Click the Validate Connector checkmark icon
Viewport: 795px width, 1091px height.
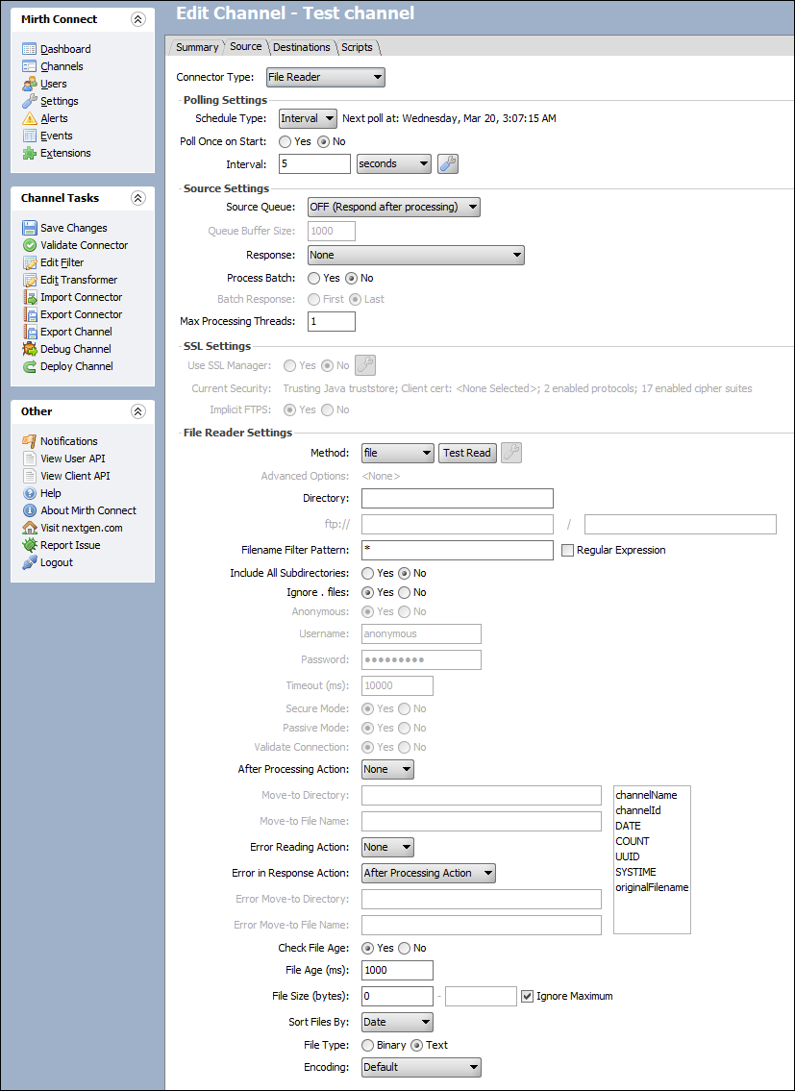pyautogui.click(x=29, y=245)
